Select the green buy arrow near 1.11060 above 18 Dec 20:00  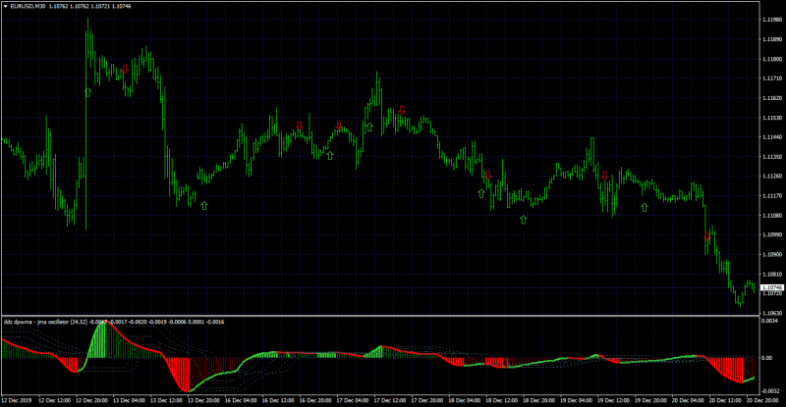(x=524, y=220)
